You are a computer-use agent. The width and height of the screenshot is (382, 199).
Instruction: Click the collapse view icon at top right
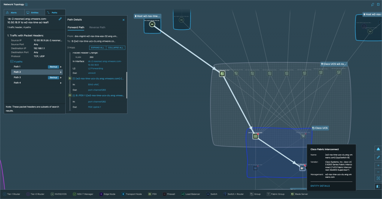point(378,4)
